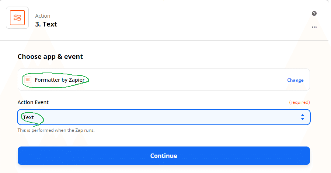Click the Change link for the app

295,80
